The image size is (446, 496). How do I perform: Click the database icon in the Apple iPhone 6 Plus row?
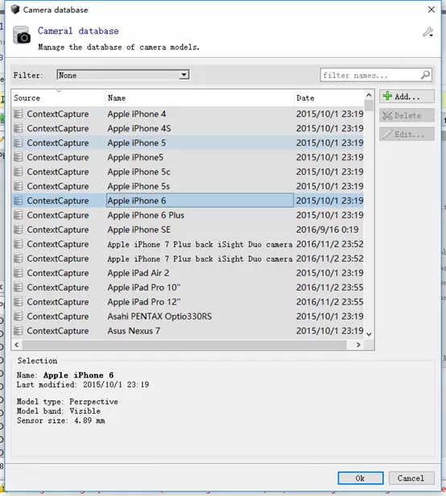pyautogui.click(x=19, y=215)
